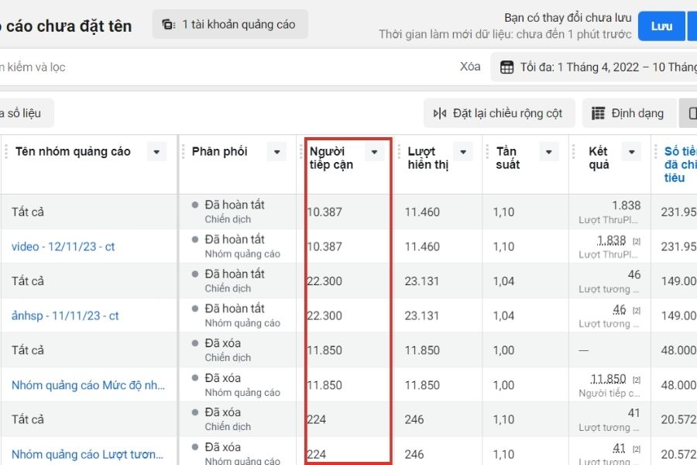The image size is (697, 465).
Task: Click the calendar icon in date picker
Action: click(x=506, y=67)
